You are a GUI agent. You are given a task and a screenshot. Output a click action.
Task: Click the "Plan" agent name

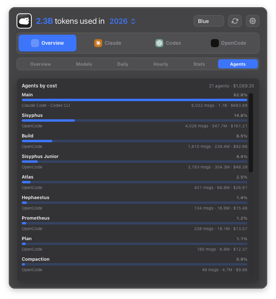(x=27, y=239)
